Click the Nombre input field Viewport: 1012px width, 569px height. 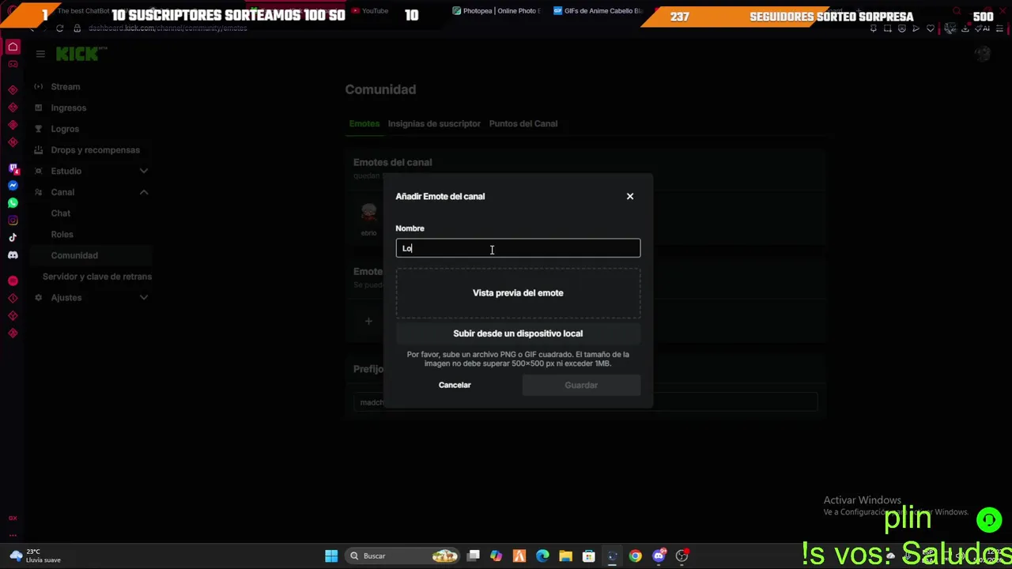(x=518, y=248)
